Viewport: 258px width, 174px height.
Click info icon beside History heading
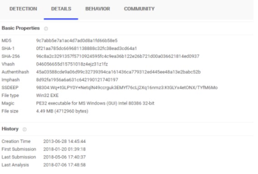tap(24, 130)
